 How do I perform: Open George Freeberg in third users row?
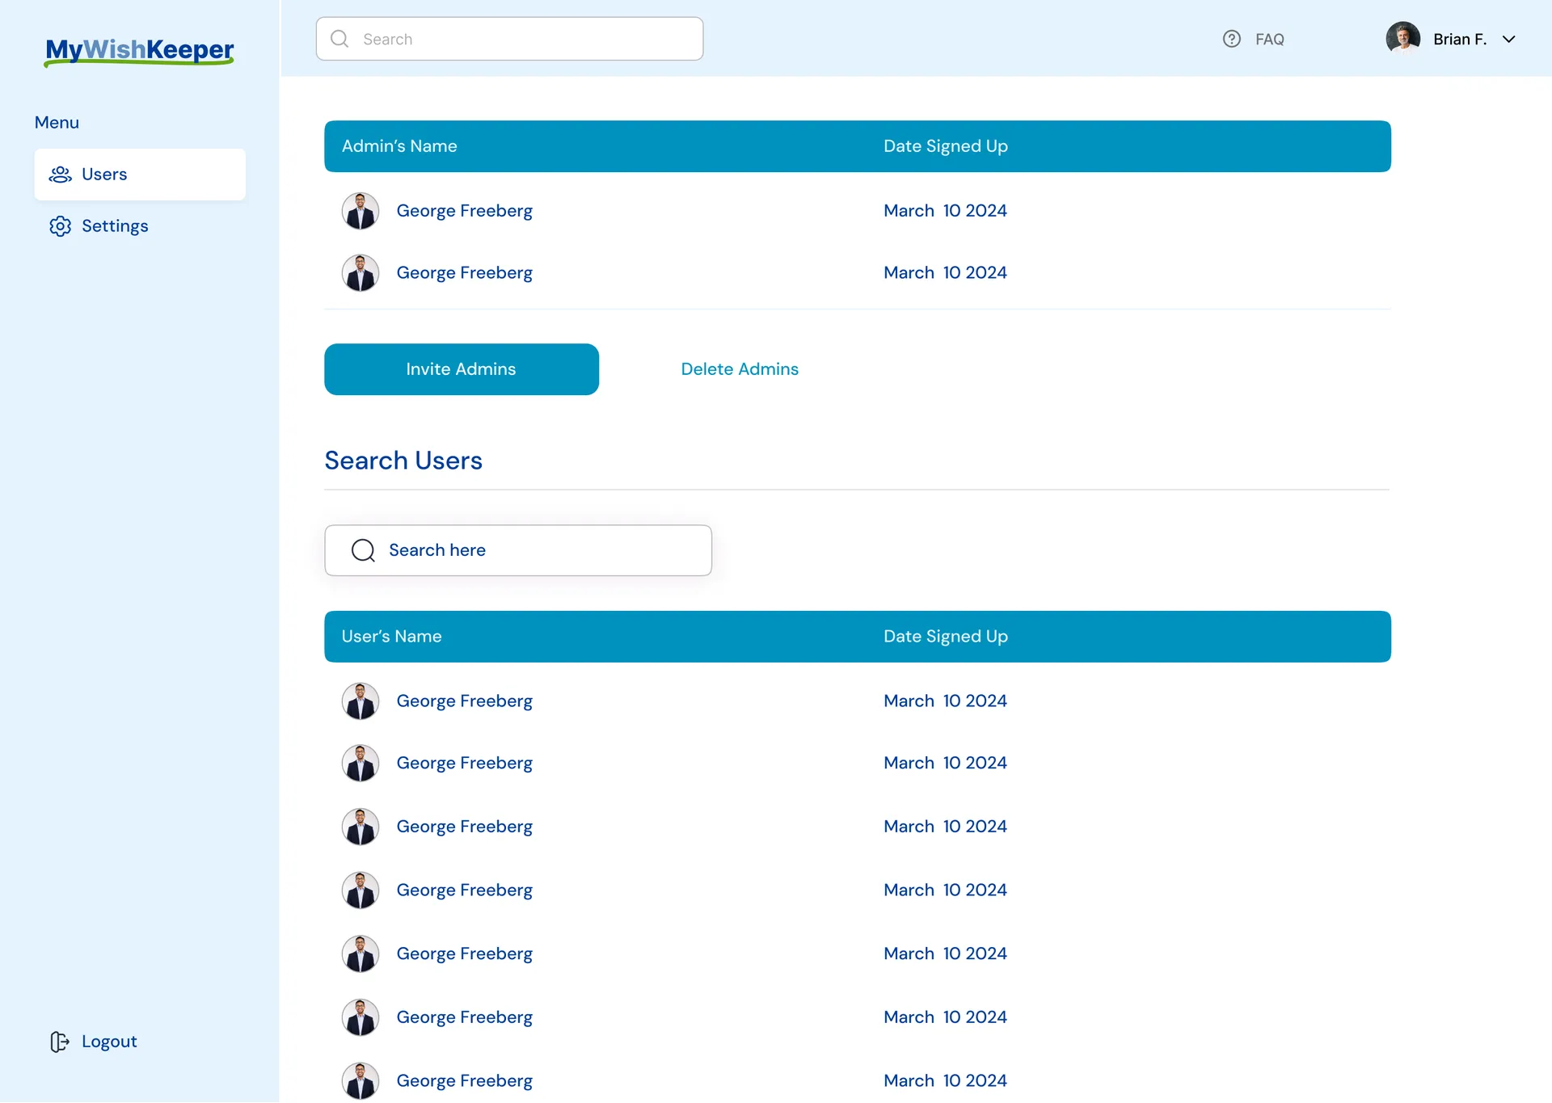pos(465,827)
